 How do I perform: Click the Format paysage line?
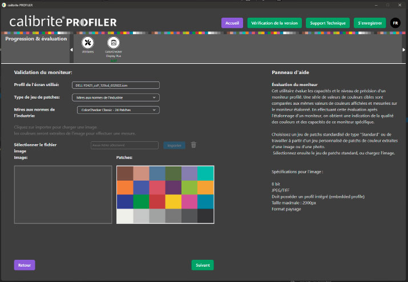[x=286, y=209]
